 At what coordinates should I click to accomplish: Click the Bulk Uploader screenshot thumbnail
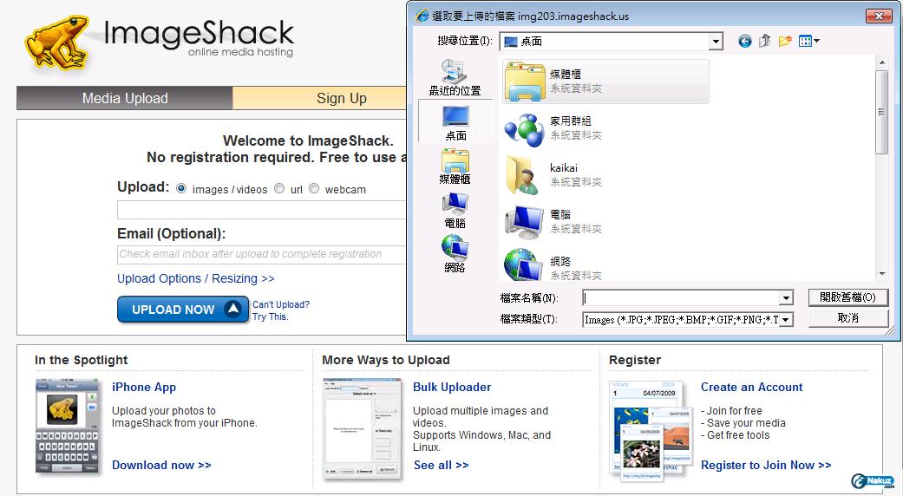tap(363, 427)
